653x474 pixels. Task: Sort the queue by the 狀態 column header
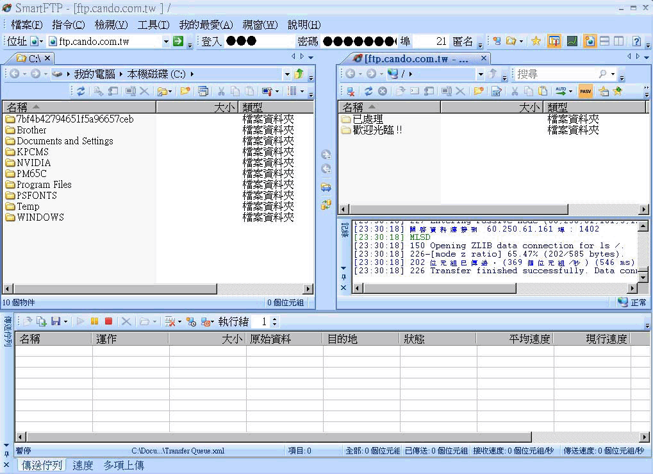438,339
